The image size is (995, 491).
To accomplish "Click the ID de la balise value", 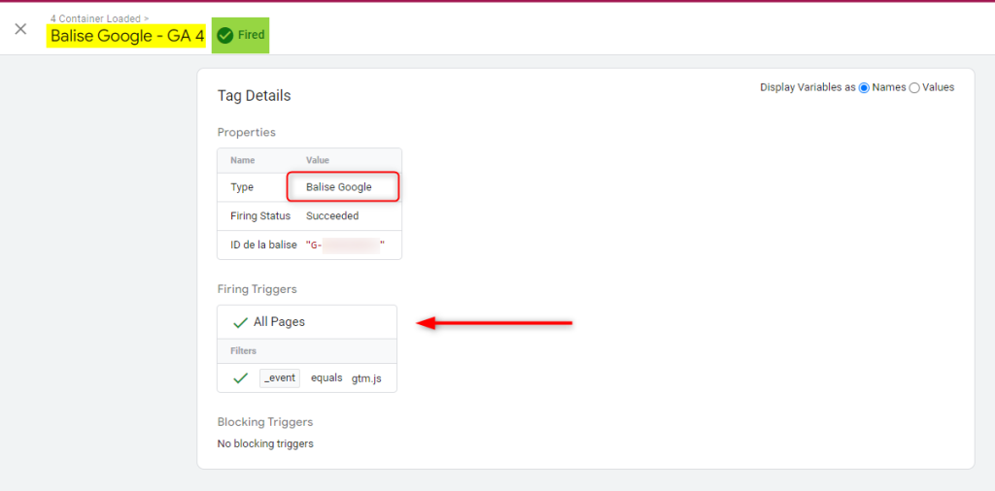I will 346,245.
